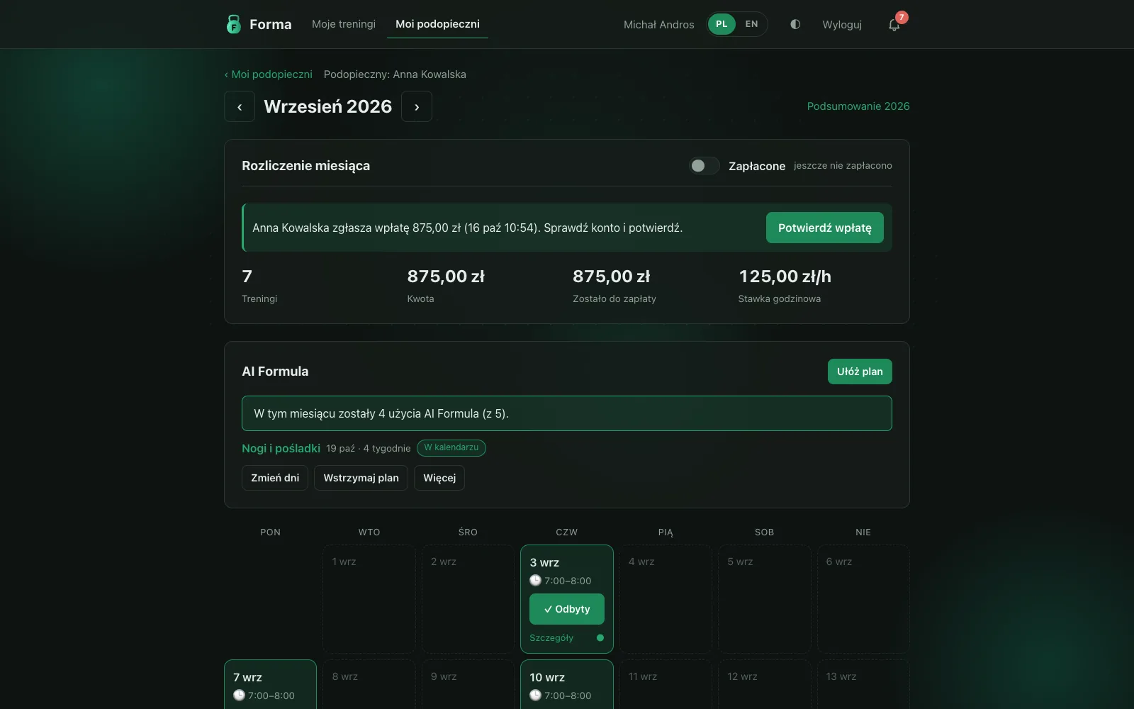Click the green status dot beside Szczegóły
Viewport: 1134px width, 709px height.
[600, 637]
